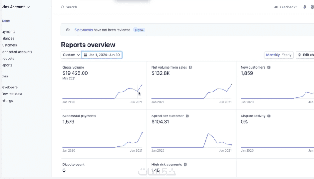Click the eye icon in review banner

pos(68,30)
